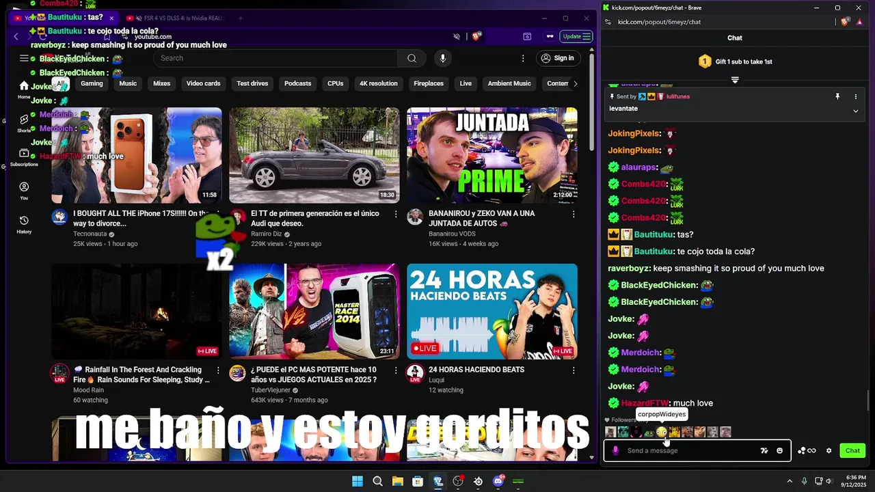
Task: Click the YouTube page vertical scrollbar
Action: [591, 102]
